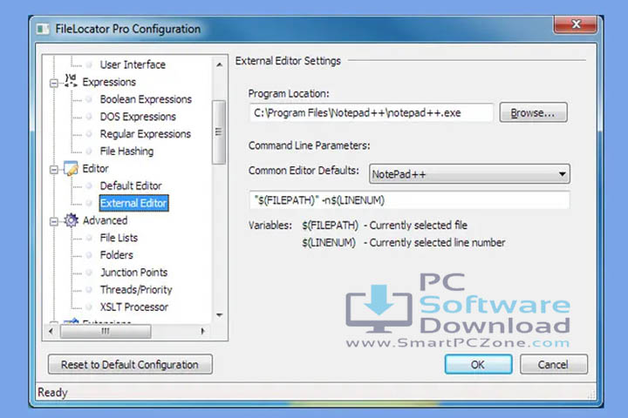This screenshot has height=418, width=628.
Task: Click the Advanced tree label
Action: click(105, 220)
